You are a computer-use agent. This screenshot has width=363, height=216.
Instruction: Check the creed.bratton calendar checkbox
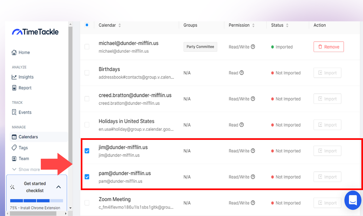[87, 99]
